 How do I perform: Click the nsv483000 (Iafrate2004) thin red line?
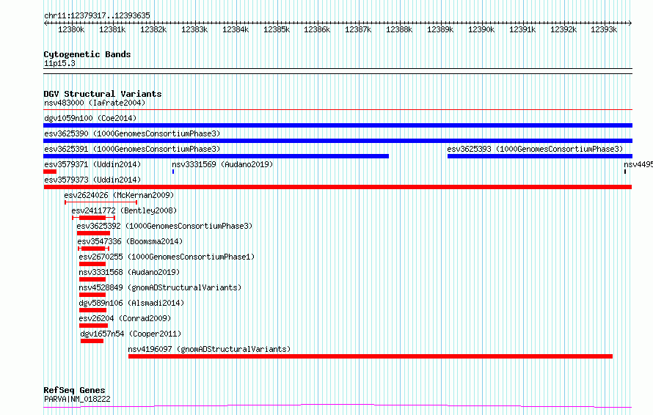pyautogui.click(x=338, y=110)
